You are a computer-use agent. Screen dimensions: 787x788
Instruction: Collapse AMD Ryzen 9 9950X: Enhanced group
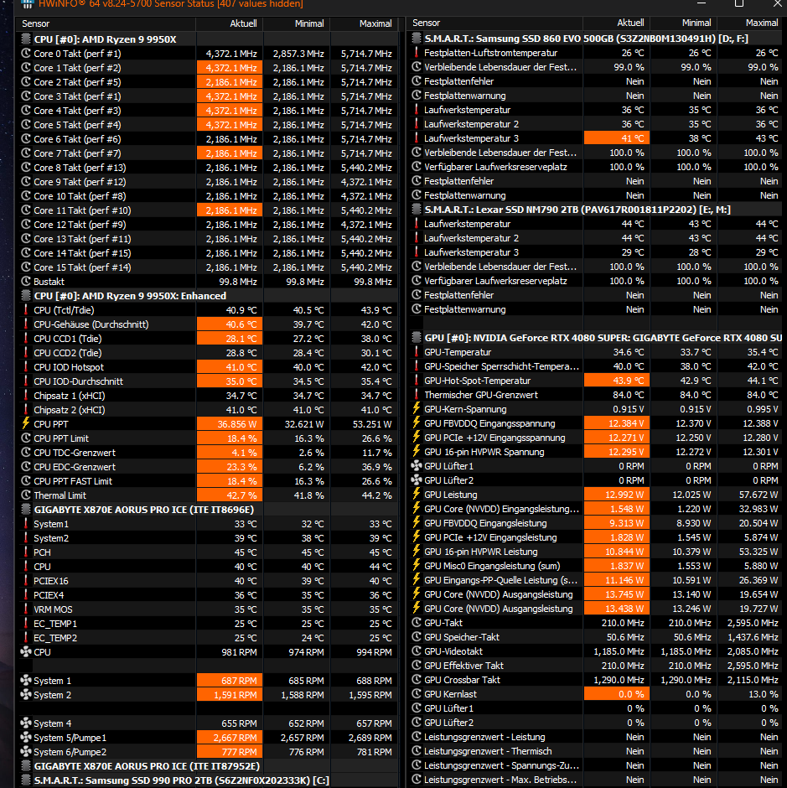(26, 295)
